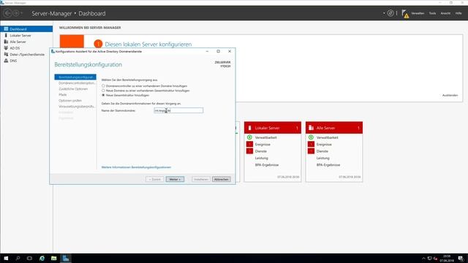Click the back navigation arrow

click(7, 13)
